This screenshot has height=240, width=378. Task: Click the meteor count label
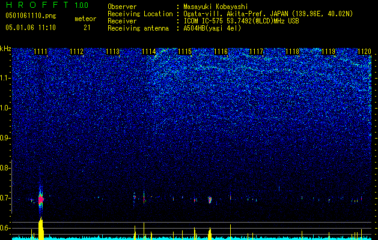pyautogui.click(x=85, y=19)
